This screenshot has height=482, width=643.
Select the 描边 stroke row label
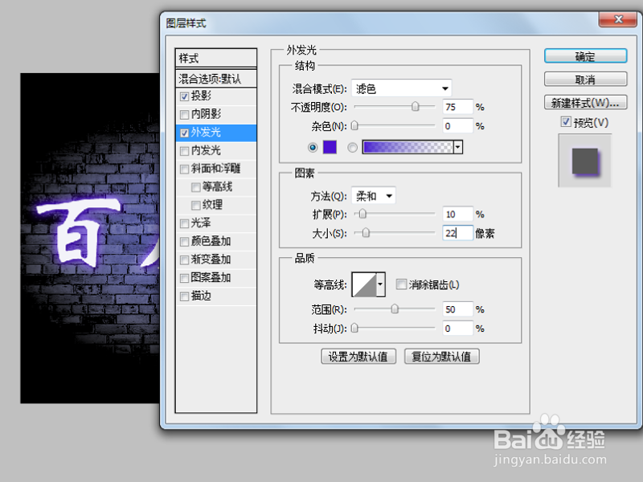[x=201, y=296]
